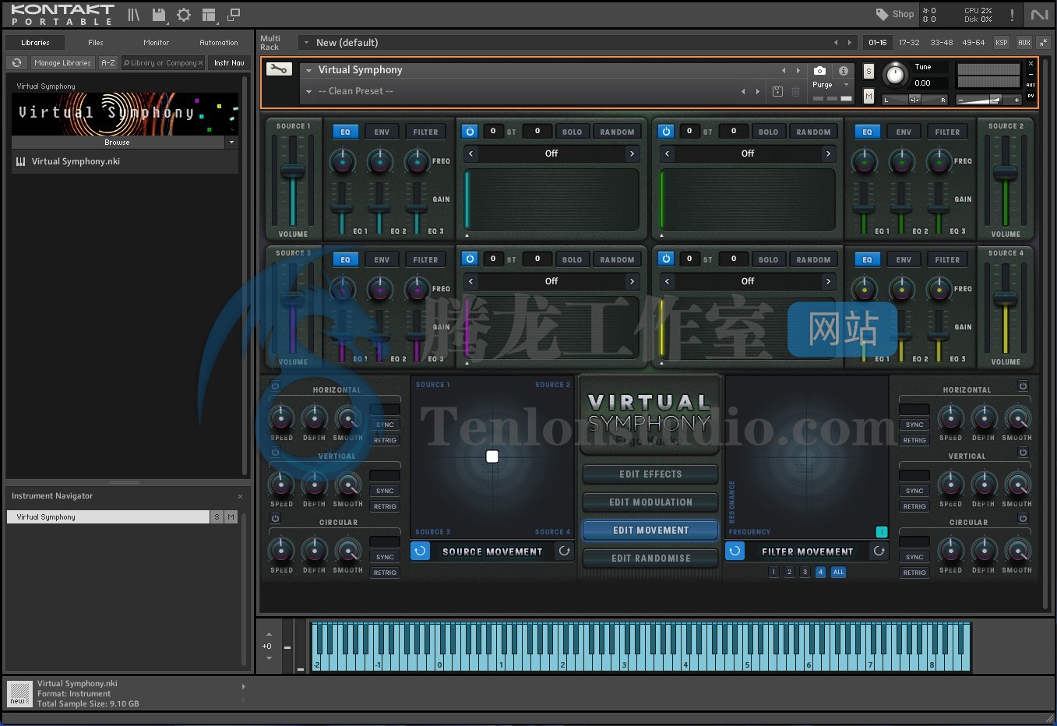Open the New (default) multi dropdown

(x=307, y=43)
